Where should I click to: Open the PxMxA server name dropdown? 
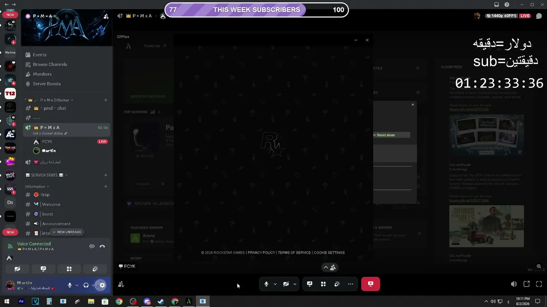coord(41,16)
